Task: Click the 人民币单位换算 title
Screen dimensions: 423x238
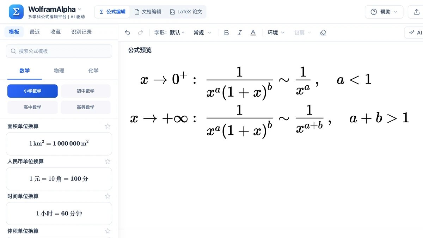Action: coord(25,161)
